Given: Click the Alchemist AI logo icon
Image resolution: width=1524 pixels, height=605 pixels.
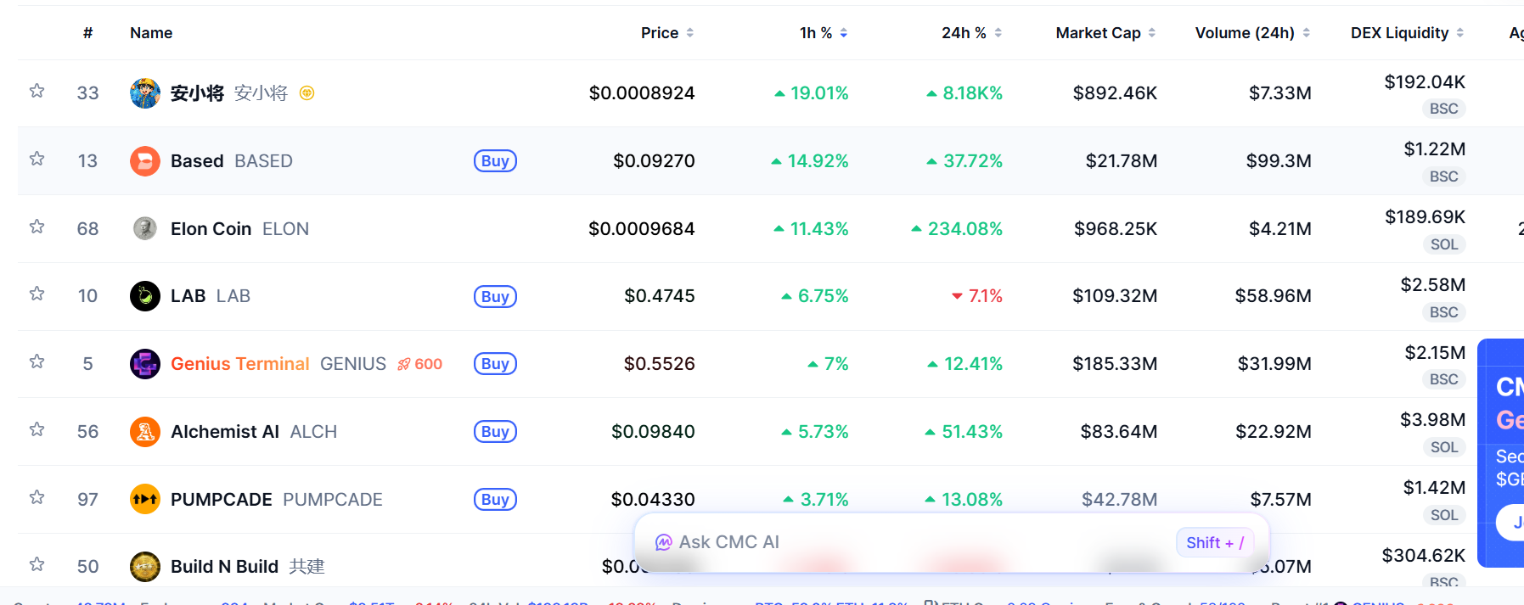Looking at the screenshot, I should point(145,432).
